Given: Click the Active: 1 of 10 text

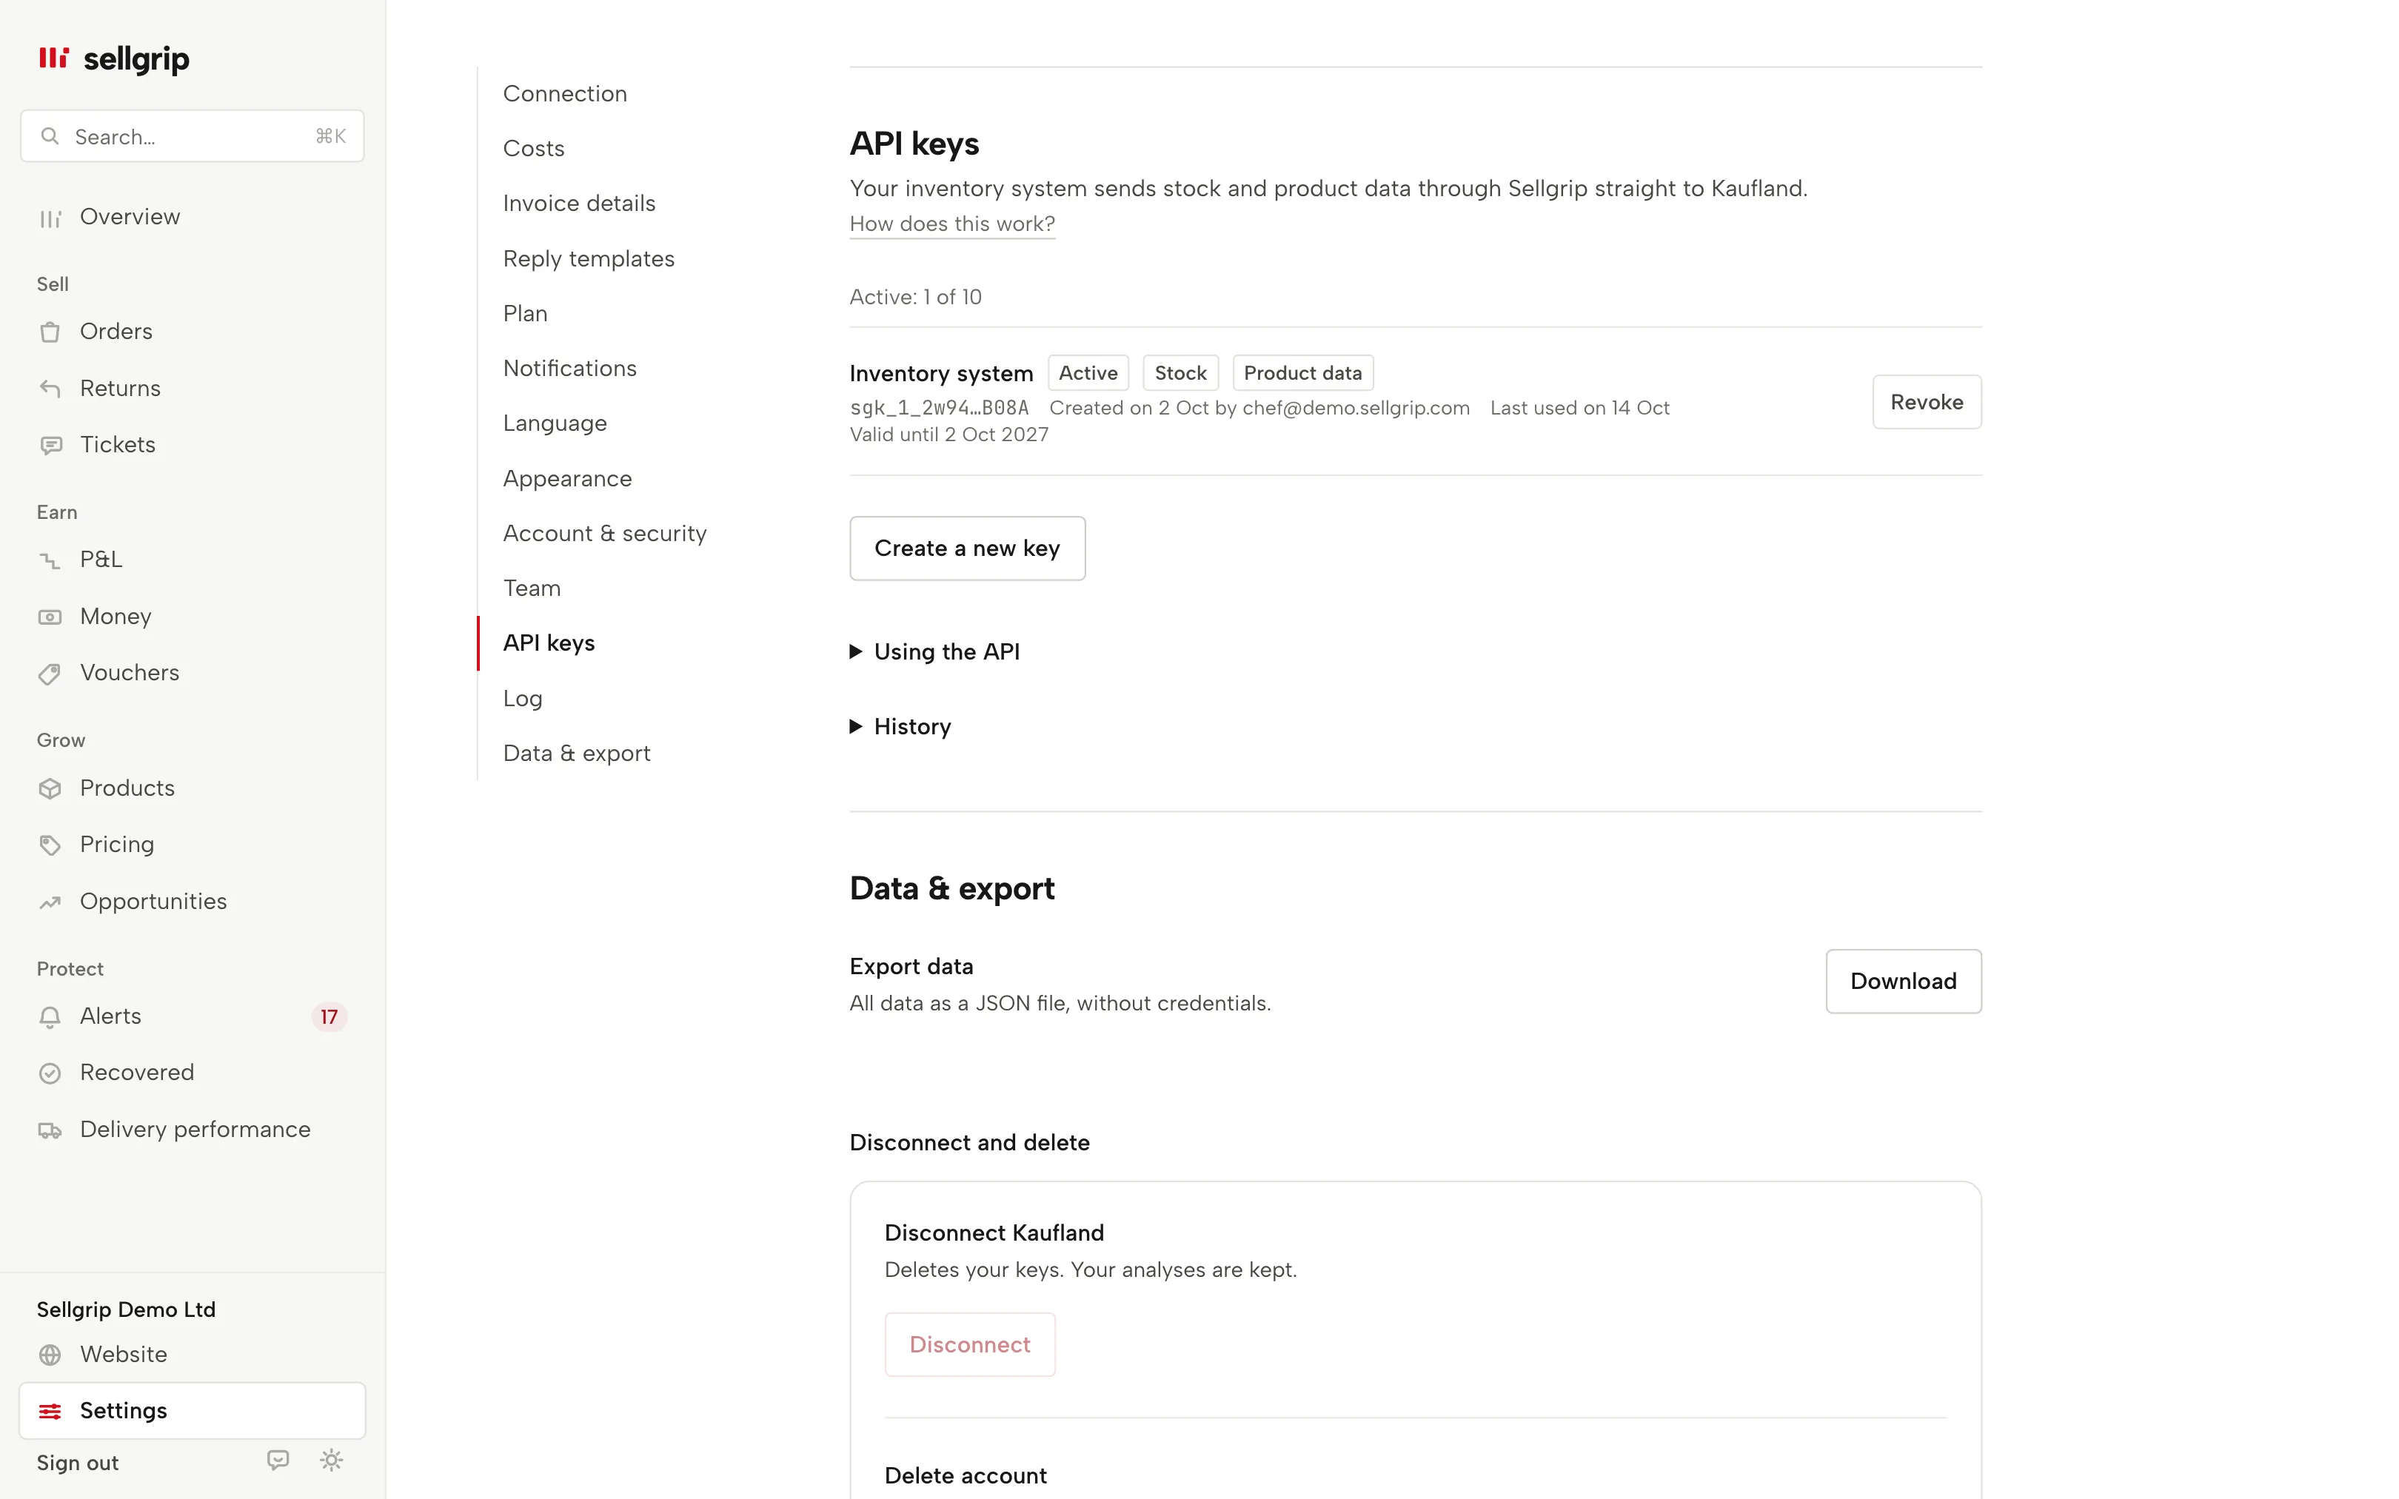Looking at the screenshot, I should 915,296.
